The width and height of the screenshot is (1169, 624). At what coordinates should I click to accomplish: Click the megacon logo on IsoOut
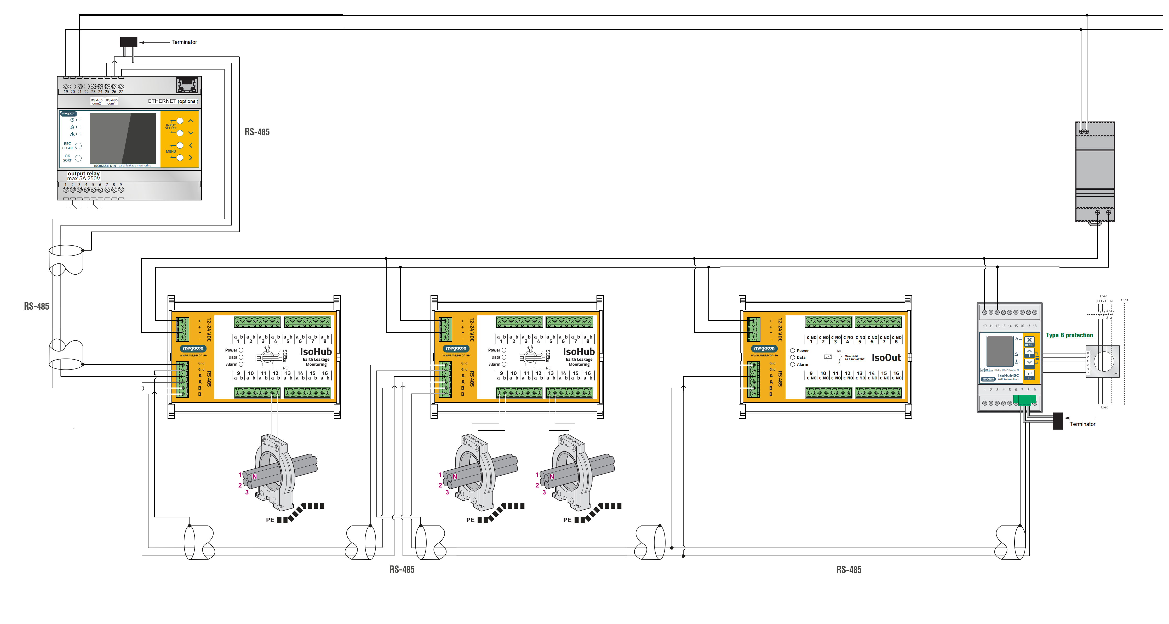[x=764, y=348]
